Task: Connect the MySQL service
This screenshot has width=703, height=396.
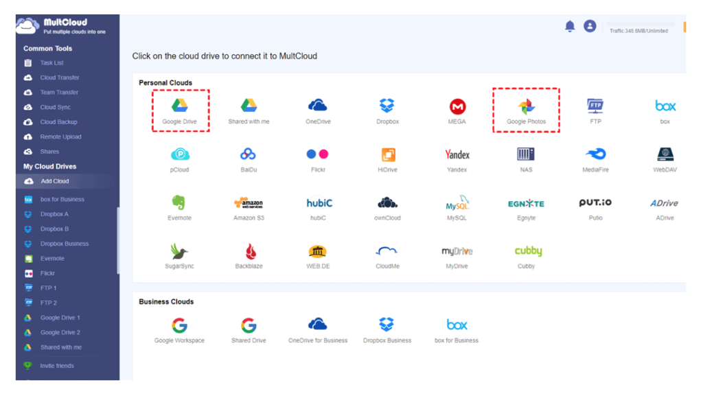Action: (x=457, y=208)
